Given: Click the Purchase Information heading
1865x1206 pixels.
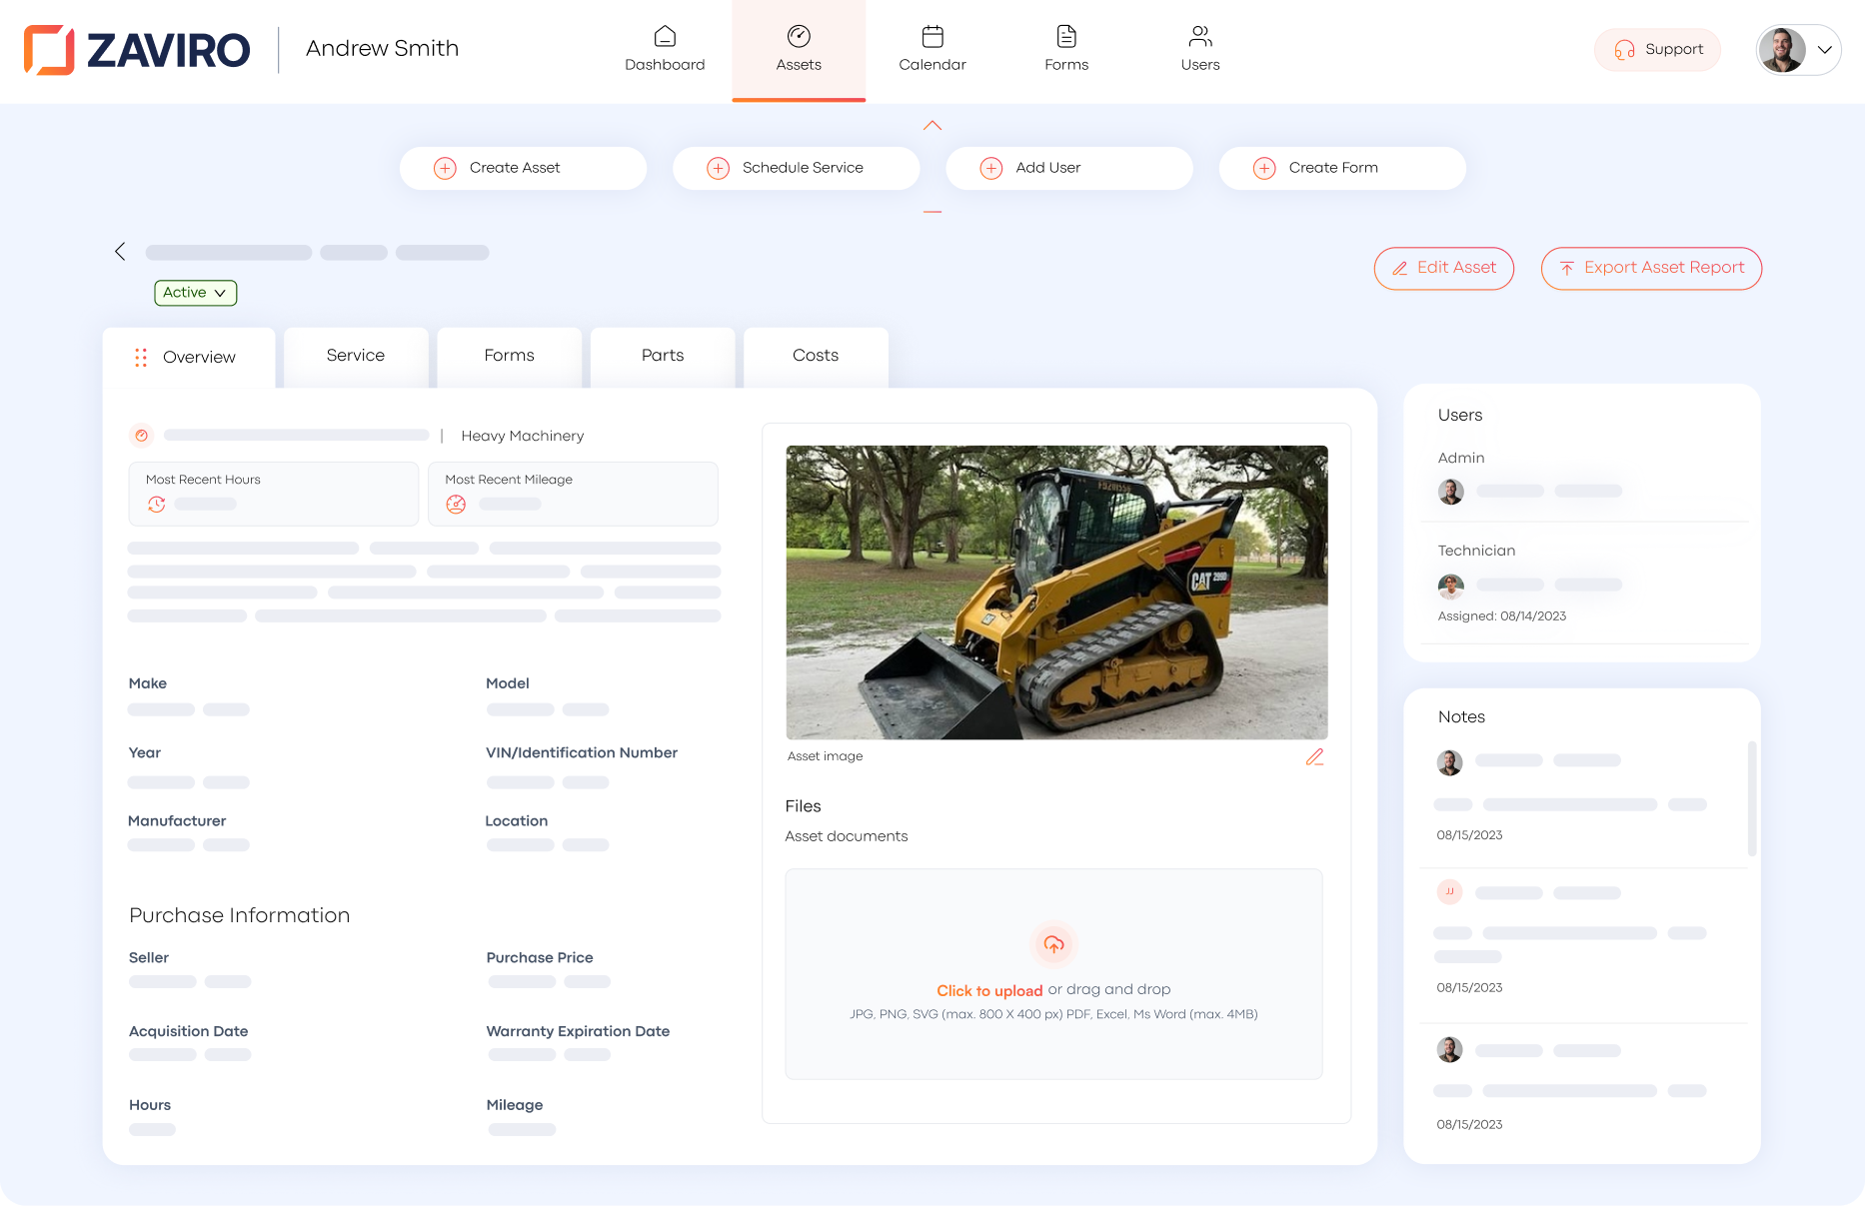Looking at the screenshot, I should [240, 915].
